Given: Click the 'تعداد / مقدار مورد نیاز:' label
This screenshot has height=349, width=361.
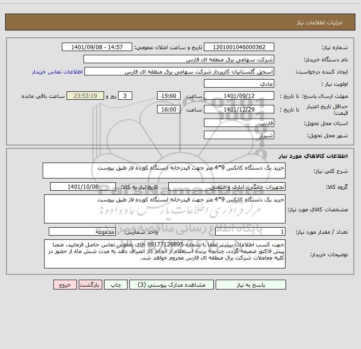Looking at the screenshot, I should (322, 232).
